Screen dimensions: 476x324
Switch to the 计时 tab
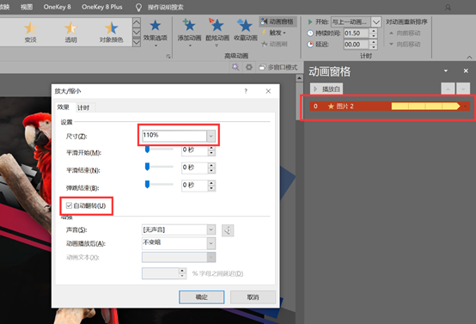coord(83,107)
